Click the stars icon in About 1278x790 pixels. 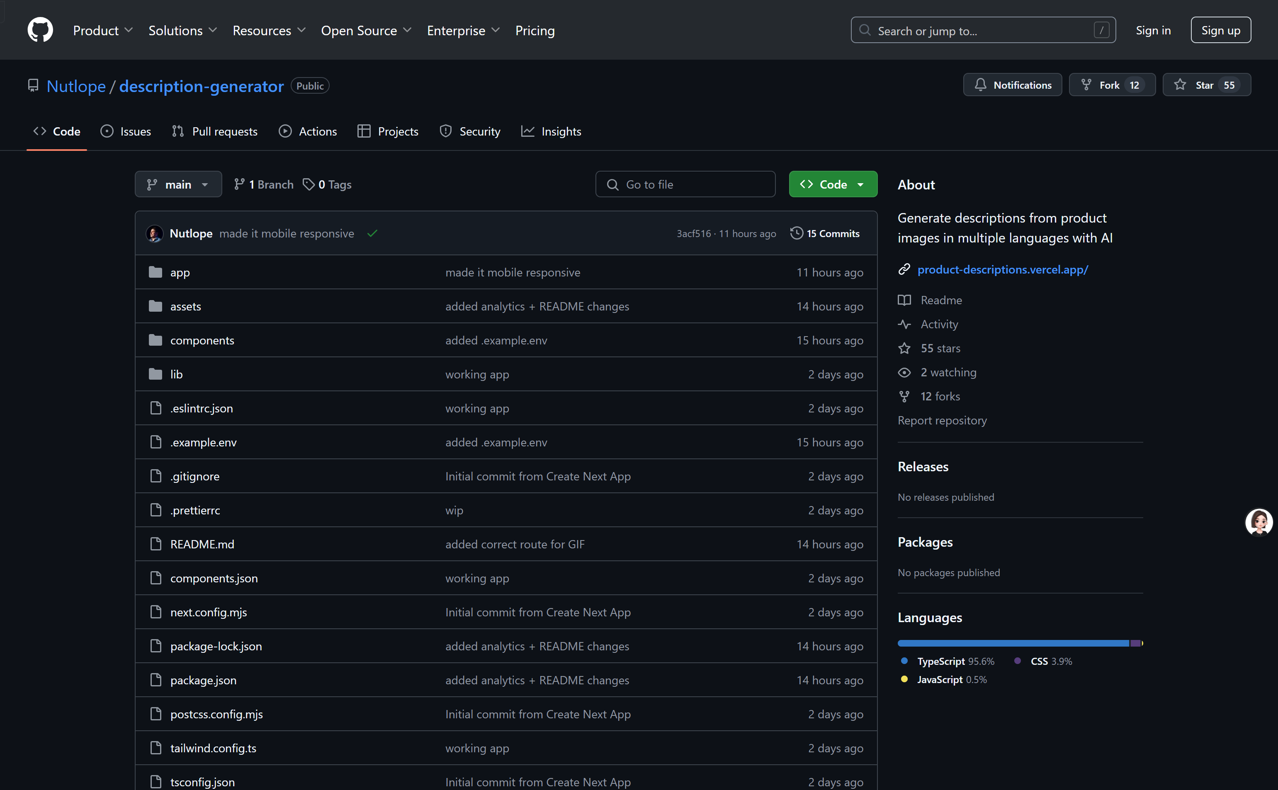coord(904,348)
